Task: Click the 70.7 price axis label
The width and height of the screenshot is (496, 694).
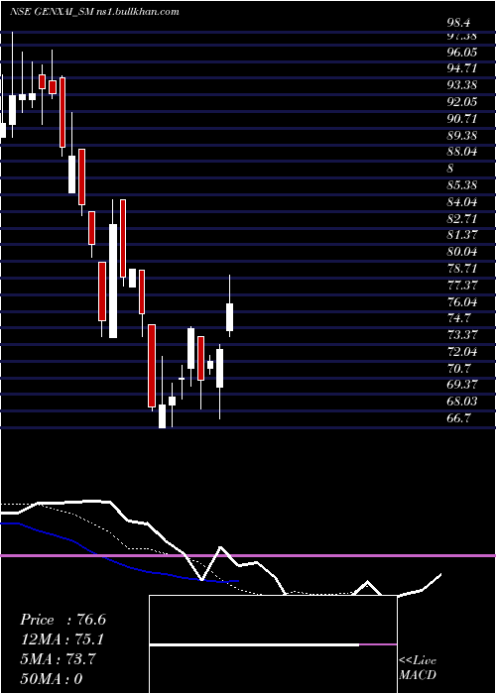Action: (x=458, y=368)
